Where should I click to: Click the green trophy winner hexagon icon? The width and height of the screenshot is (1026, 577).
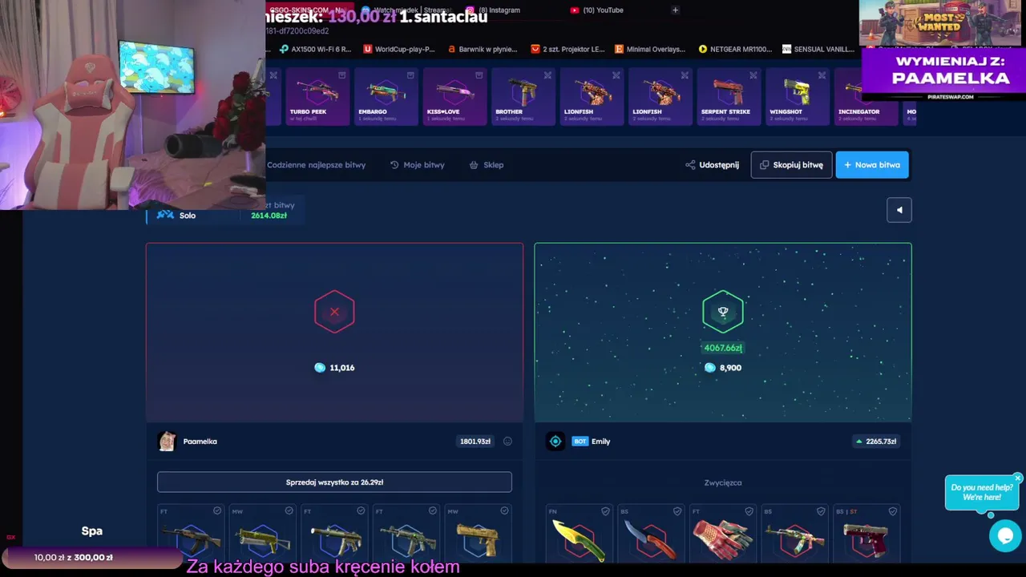coord(723,312)
